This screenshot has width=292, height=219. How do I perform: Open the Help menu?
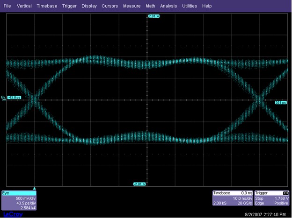207,6
